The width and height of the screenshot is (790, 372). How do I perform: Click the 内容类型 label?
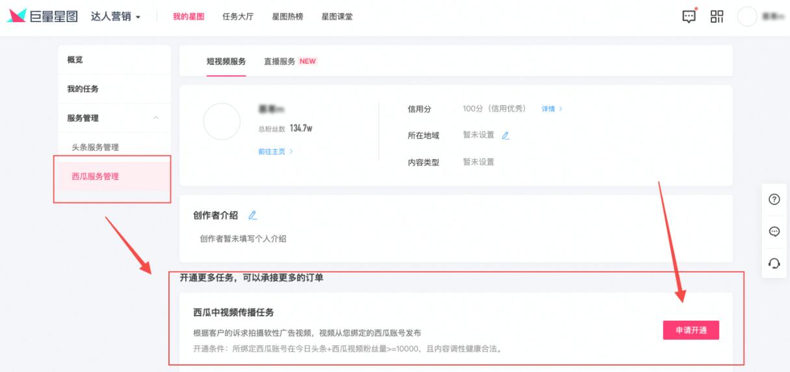[x=423, y=162]
